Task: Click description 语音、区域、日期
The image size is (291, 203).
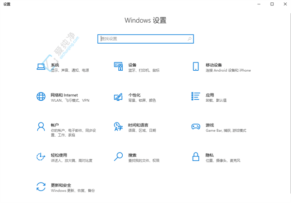Action: pyautogui.click(x=142, y=130)
